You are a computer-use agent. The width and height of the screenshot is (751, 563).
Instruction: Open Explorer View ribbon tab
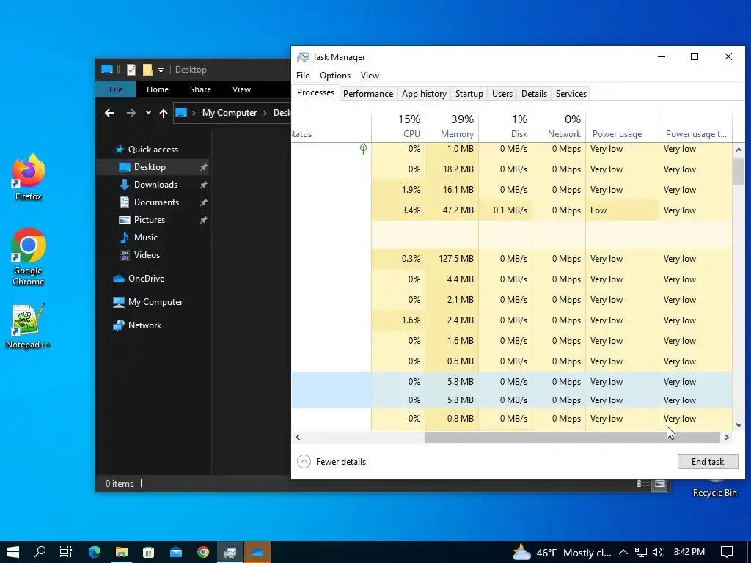click(x=241, y=89)
